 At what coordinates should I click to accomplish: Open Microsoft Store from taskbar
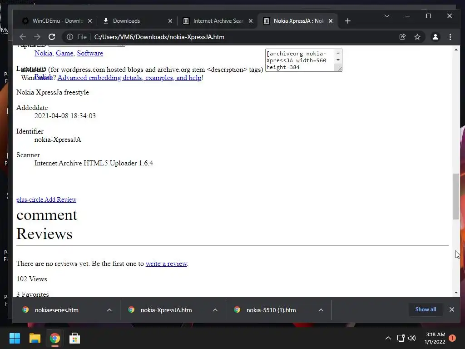(74, 338)
